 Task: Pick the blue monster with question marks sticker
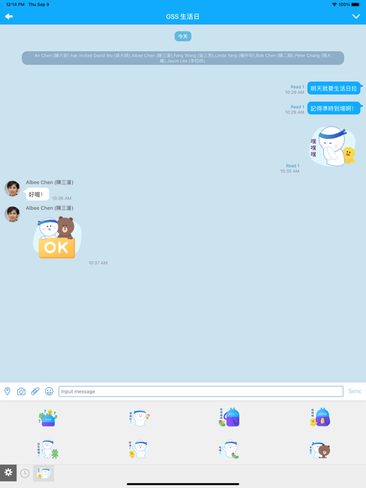[x=48, y=417]
